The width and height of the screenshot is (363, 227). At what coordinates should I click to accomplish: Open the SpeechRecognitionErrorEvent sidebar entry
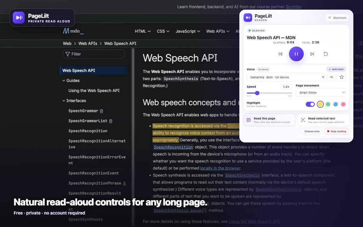tap(97, 160)
